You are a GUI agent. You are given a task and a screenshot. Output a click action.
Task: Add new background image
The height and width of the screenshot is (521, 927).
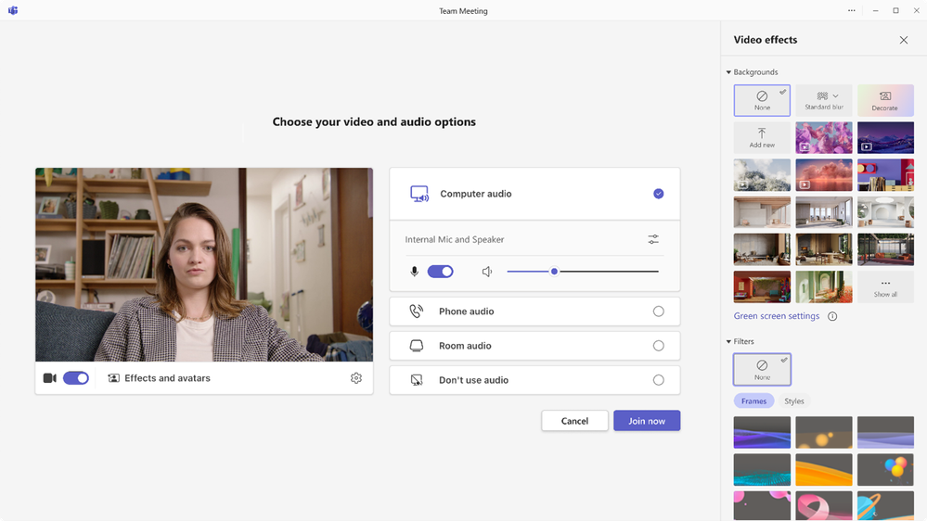[762, 137]
